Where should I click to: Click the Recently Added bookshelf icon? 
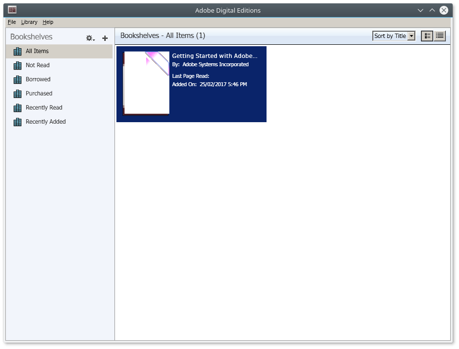[18, 122]
